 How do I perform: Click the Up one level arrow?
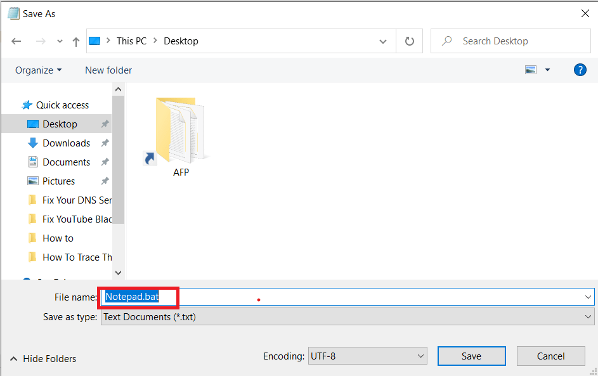75,41
